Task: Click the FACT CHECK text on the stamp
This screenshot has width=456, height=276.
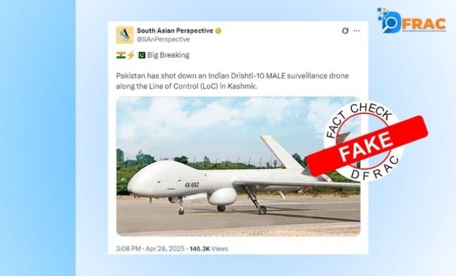Action: [x=360, y=118]
